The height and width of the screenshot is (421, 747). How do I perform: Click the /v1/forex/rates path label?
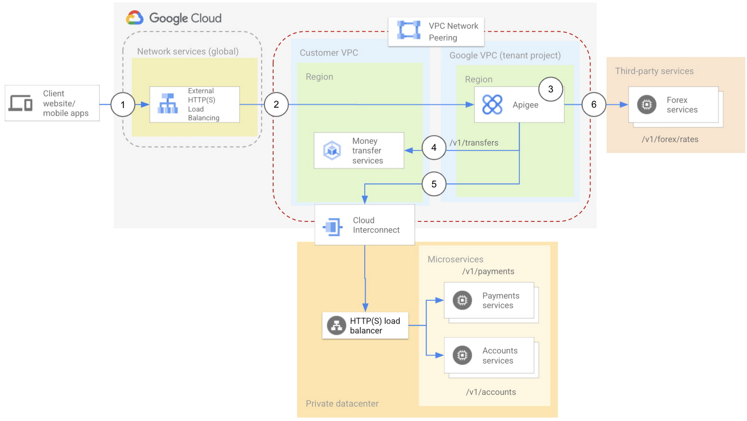tap(670, 139)
